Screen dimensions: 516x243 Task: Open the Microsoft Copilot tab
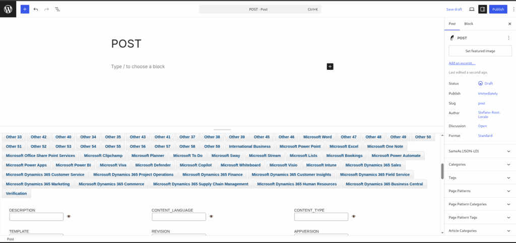[196, 165]
